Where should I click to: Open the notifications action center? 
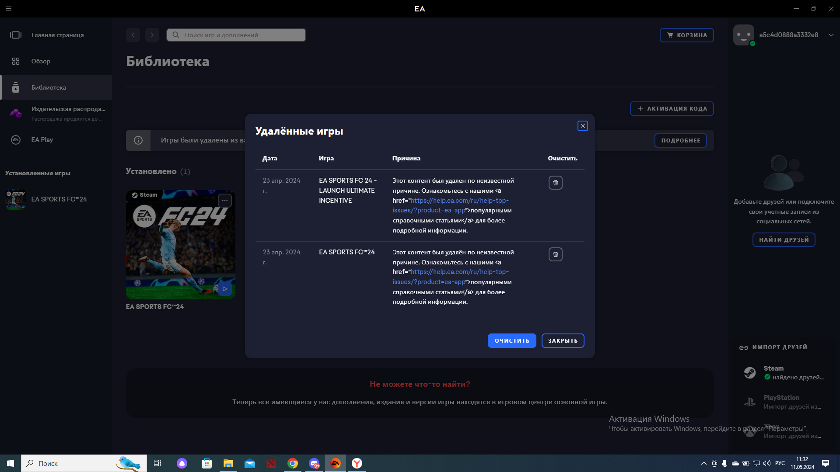[x=826, y=463]
